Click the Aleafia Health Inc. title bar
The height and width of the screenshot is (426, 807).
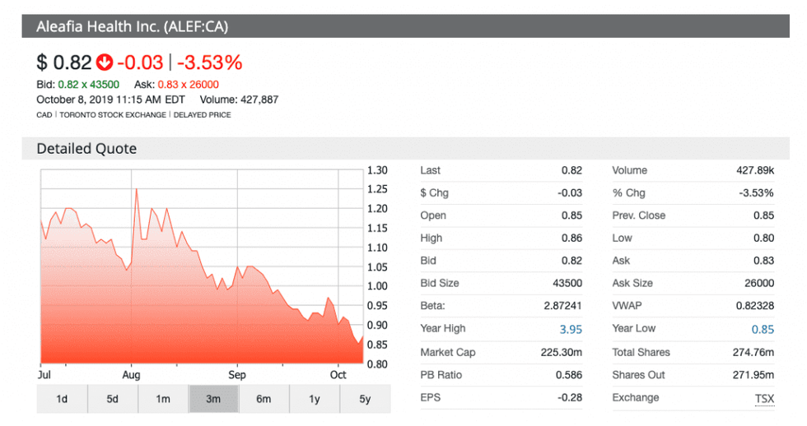(132, 26)
